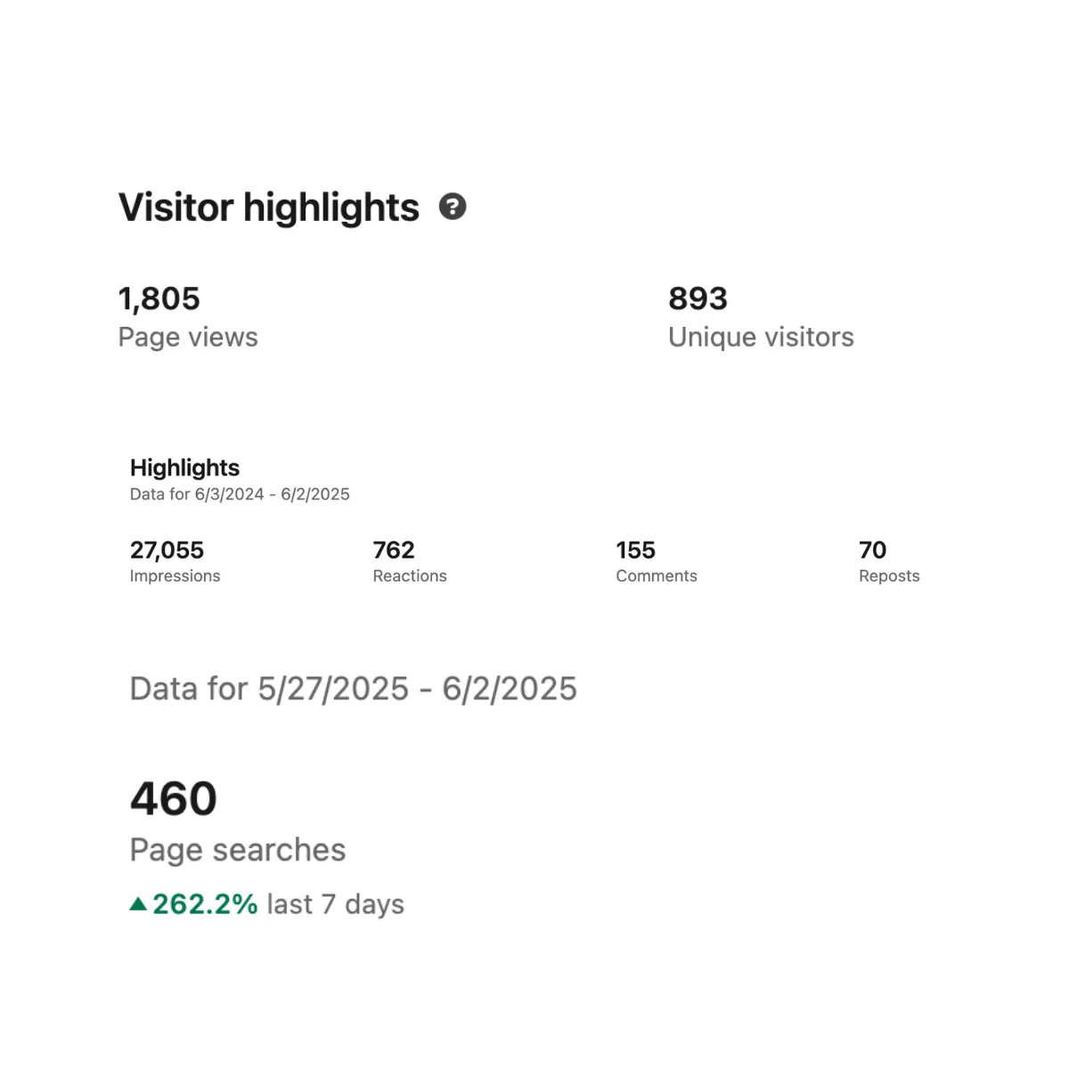The image size is (1069, 1069).
Task: Click the 1,805 page views number
Action: pyautogui.click(x=159, y=298)
